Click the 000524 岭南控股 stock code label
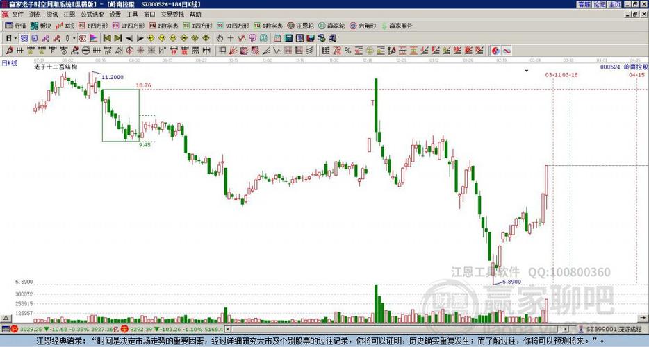Viewport: 649px width, 347px height. pyautogui.click(x=623, y=67)
